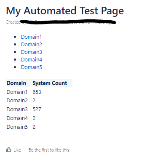Click the Domain1 table cell
The image size is (163, 157).
click(17, 92)
